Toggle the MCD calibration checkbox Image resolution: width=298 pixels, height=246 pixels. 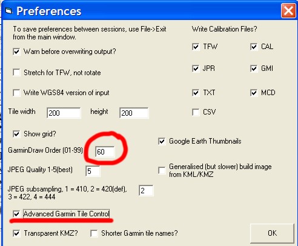[254, 93]
